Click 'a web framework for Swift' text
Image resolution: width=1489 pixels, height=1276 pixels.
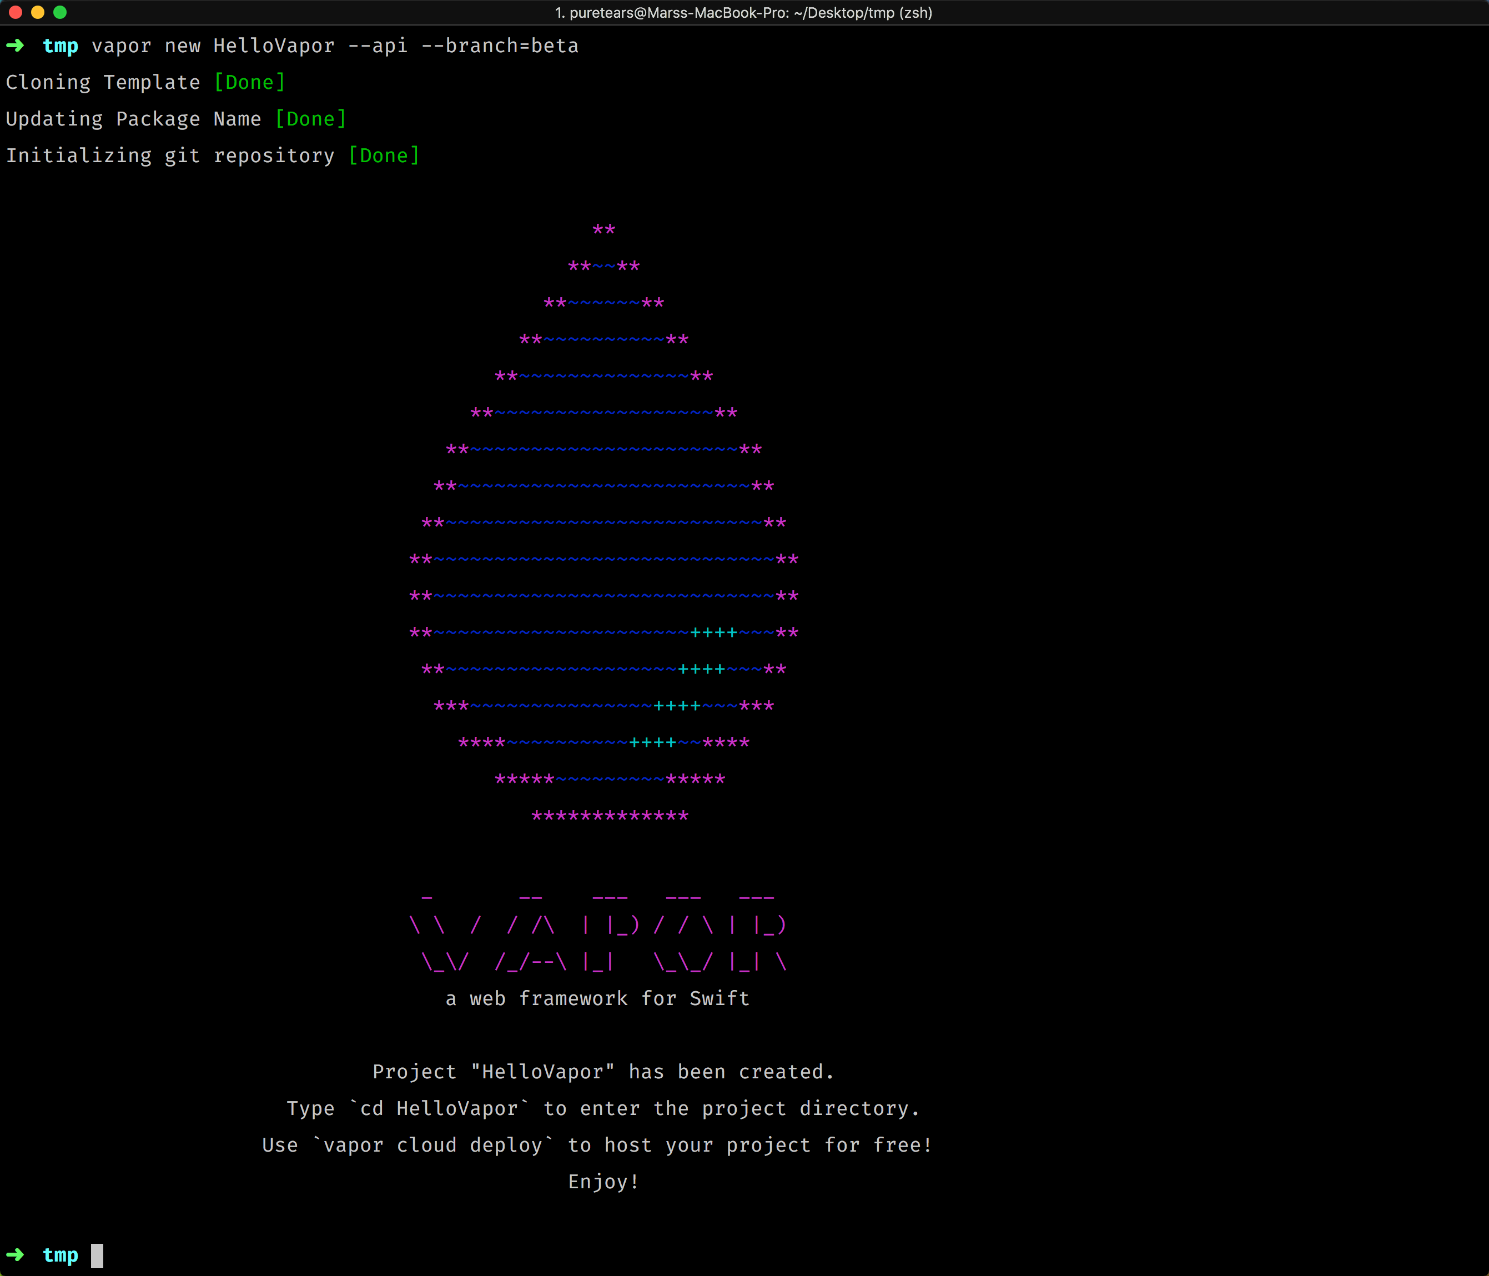click(597, 998)
